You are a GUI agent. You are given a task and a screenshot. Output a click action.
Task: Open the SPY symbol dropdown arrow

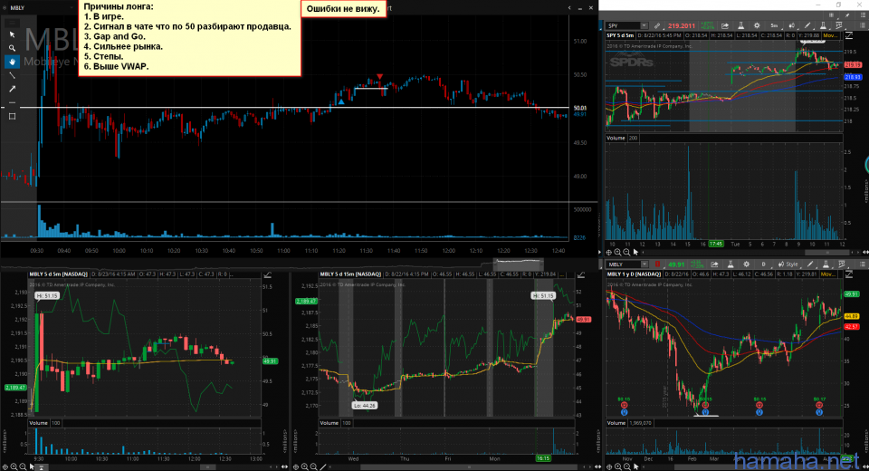point(644,25)
